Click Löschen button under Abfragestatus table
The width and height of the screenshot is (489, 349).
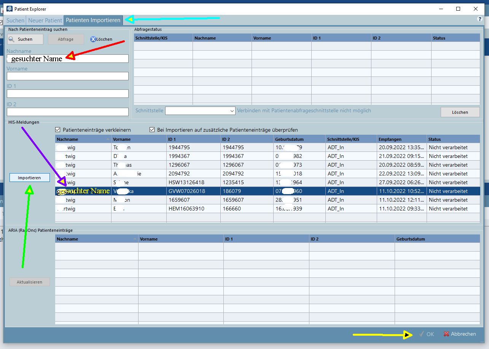[460, 112]
